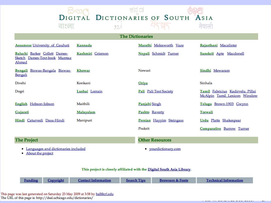
Task: Open the Apte Sanskrit dictionary
Action: click(220, 53)
